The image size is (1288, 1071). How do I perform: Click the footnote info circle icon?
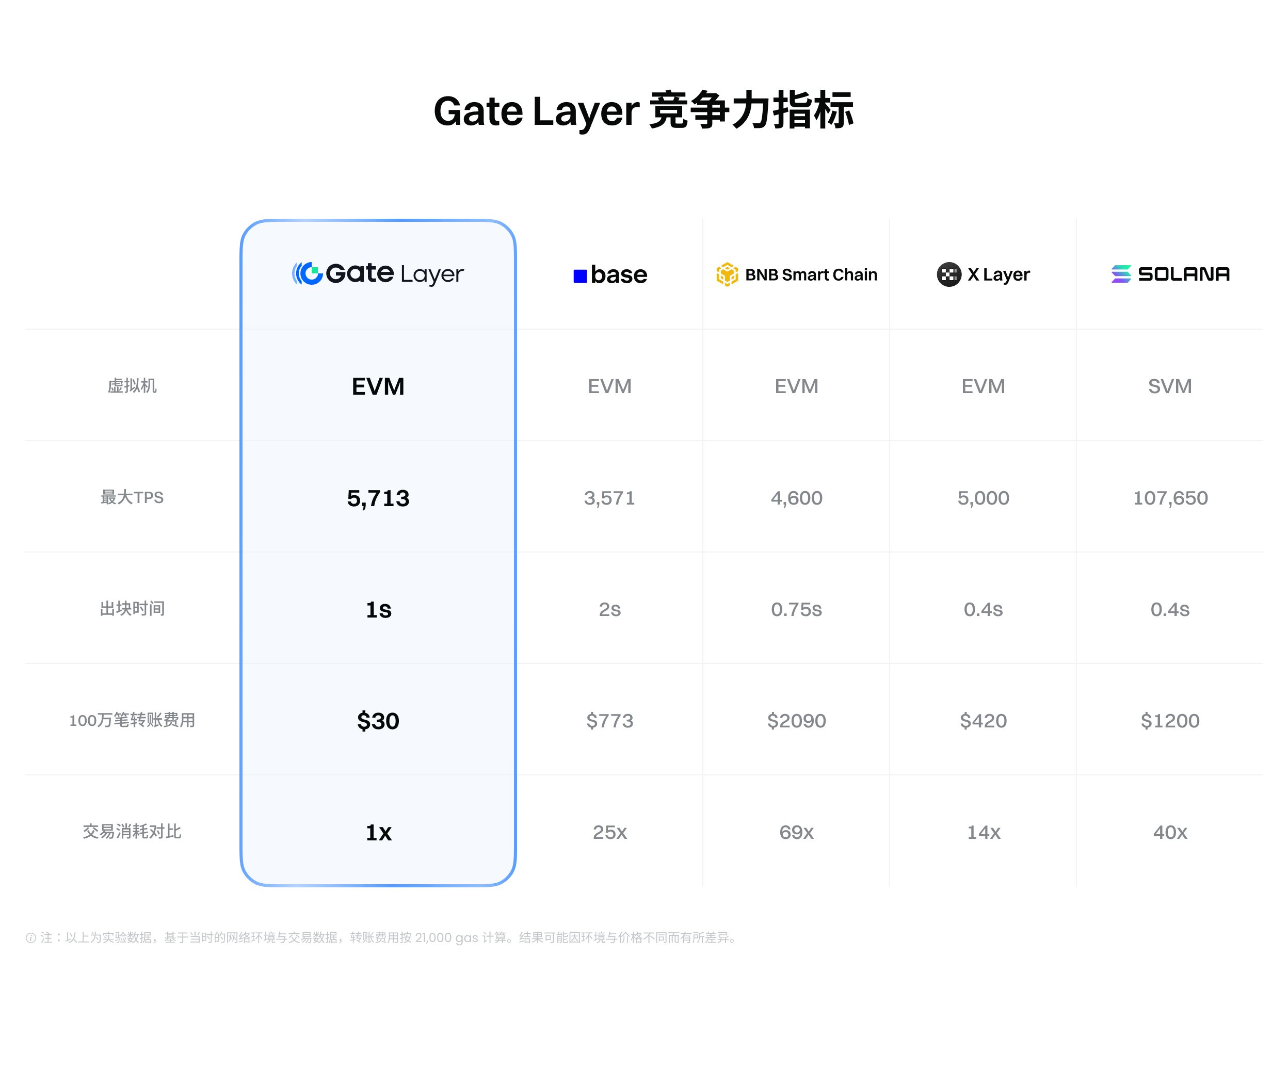coord(30,938)
